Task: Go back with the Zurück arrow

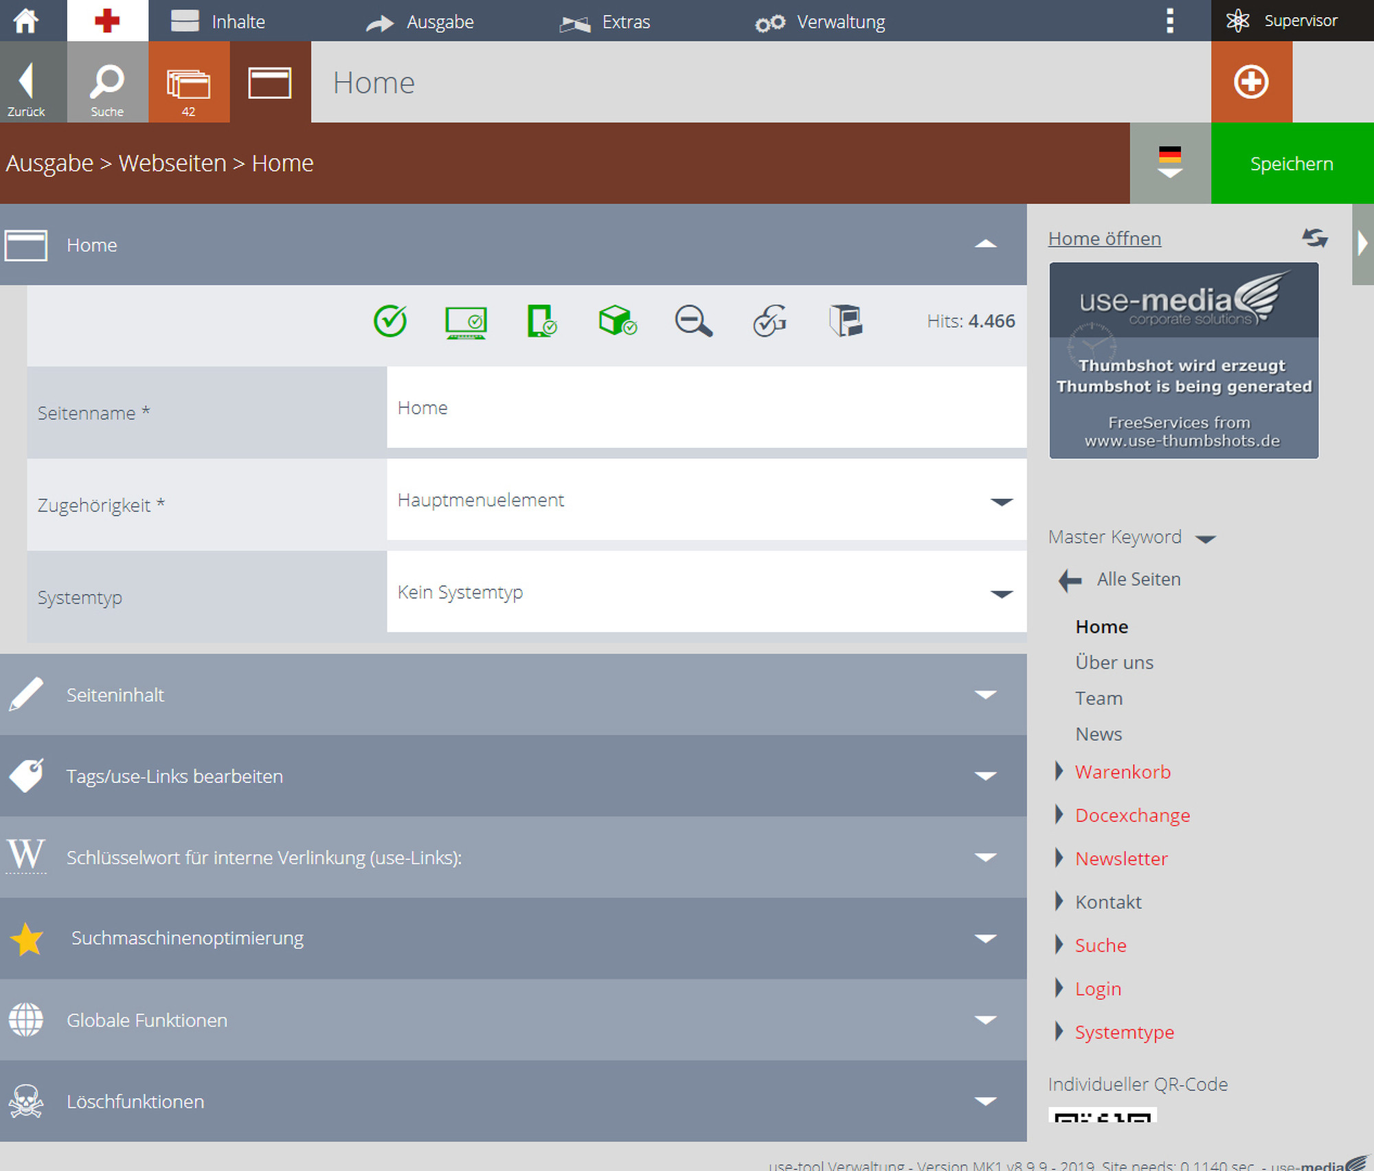Action: tap(26, 82)
